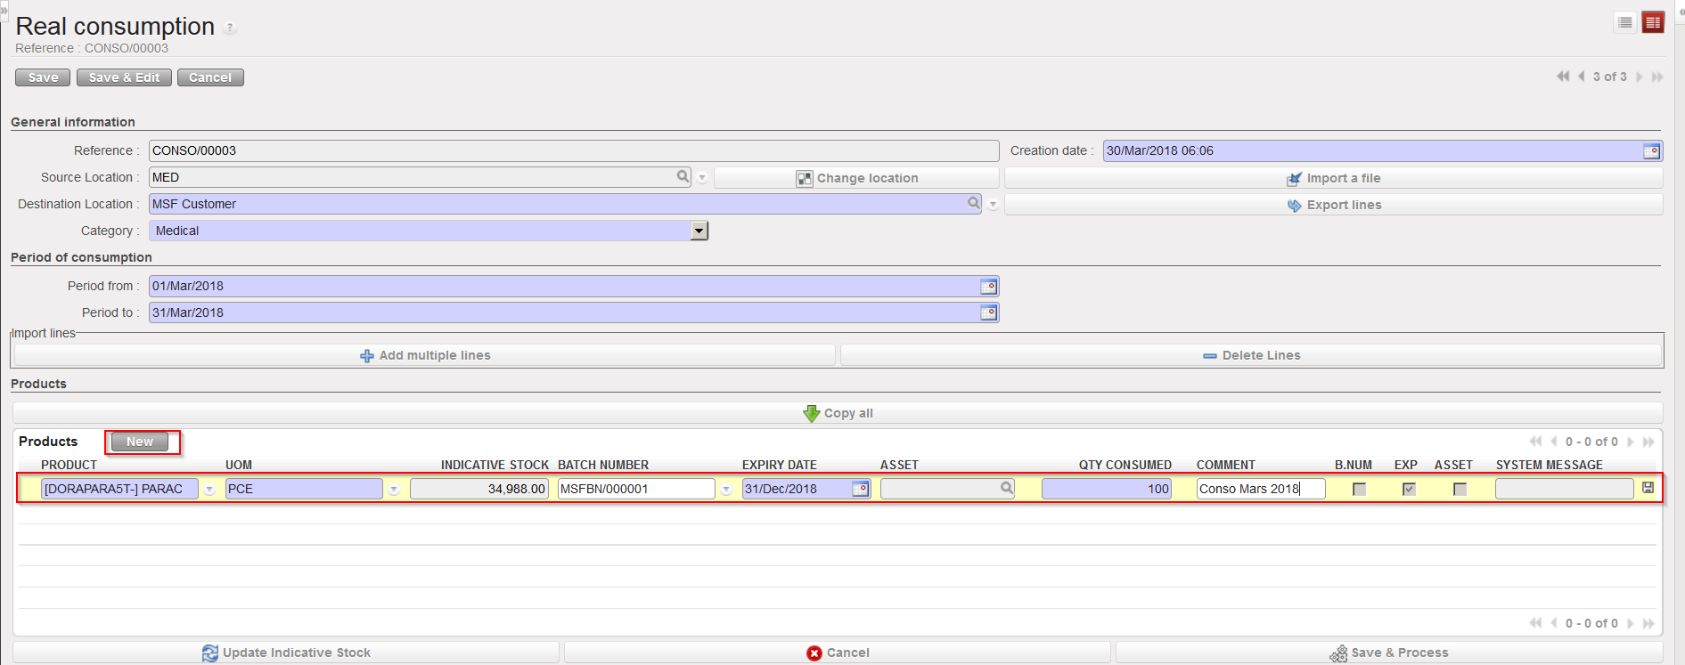Open the Period from calendar picker
The height and width of the screenshot is (665, 1685).
tap(988, 287)
